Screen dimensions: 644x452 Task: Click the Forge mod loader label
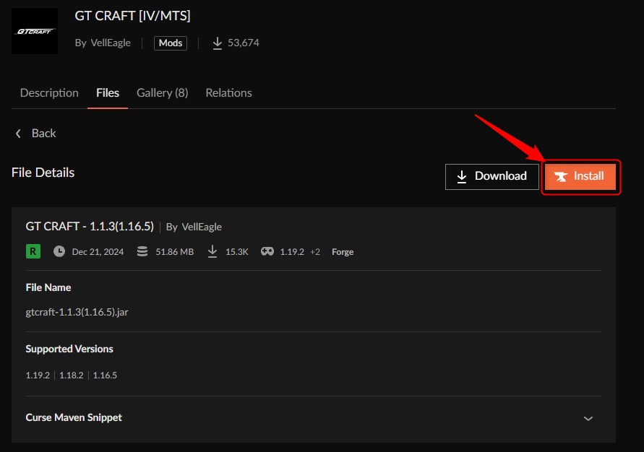(343, 252)
